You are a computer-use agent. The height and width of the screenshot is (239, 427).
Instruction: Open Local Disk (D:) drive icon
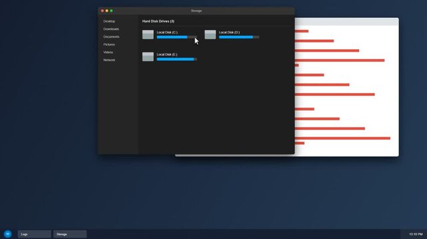click(x=211, y=35)
